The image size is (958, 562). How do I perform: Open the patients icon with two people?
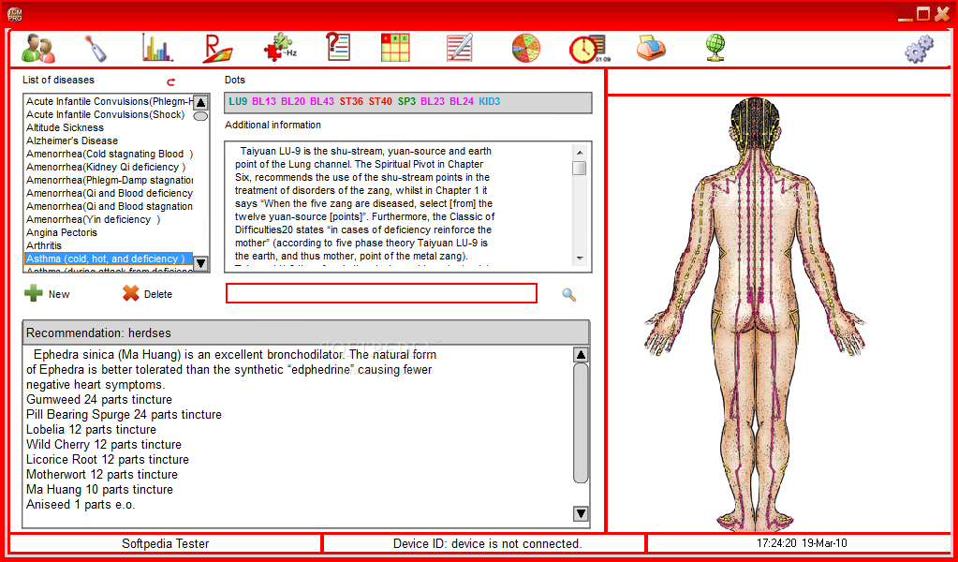pyautogui.click(x=38, y=49)
